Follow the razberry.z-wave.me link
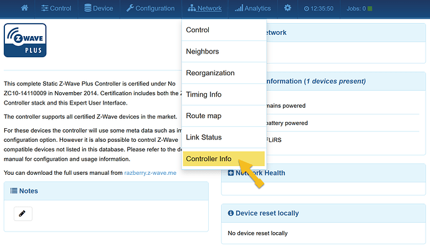Image resolution: width=430 pixels, height=252 pixels. click(x=150, y=173)
